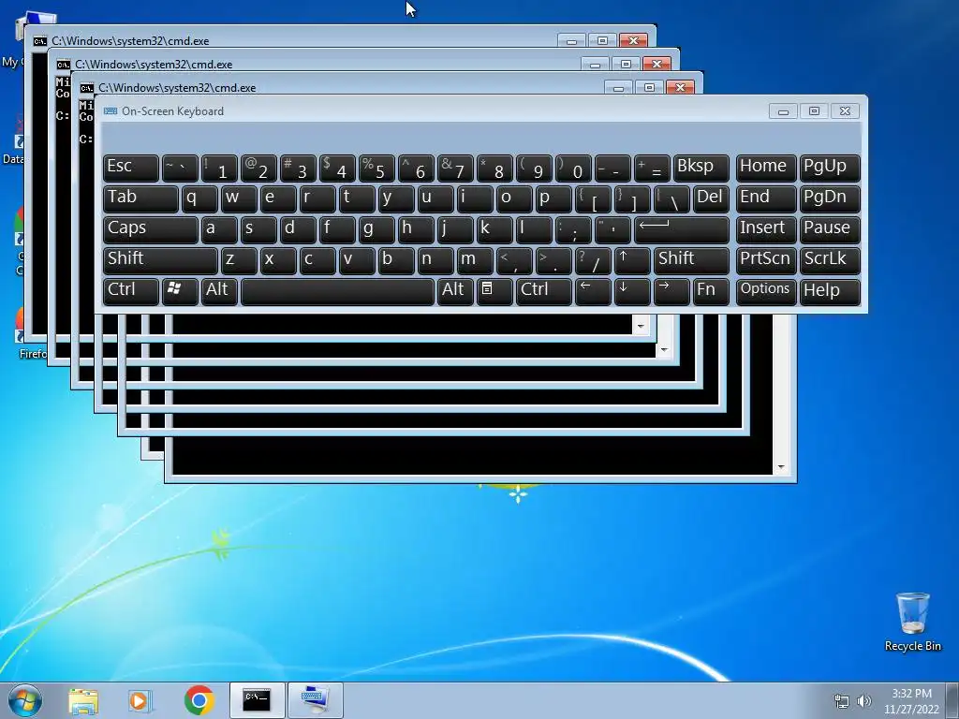
Task: Click the Del key
Action: pos(711,198)
